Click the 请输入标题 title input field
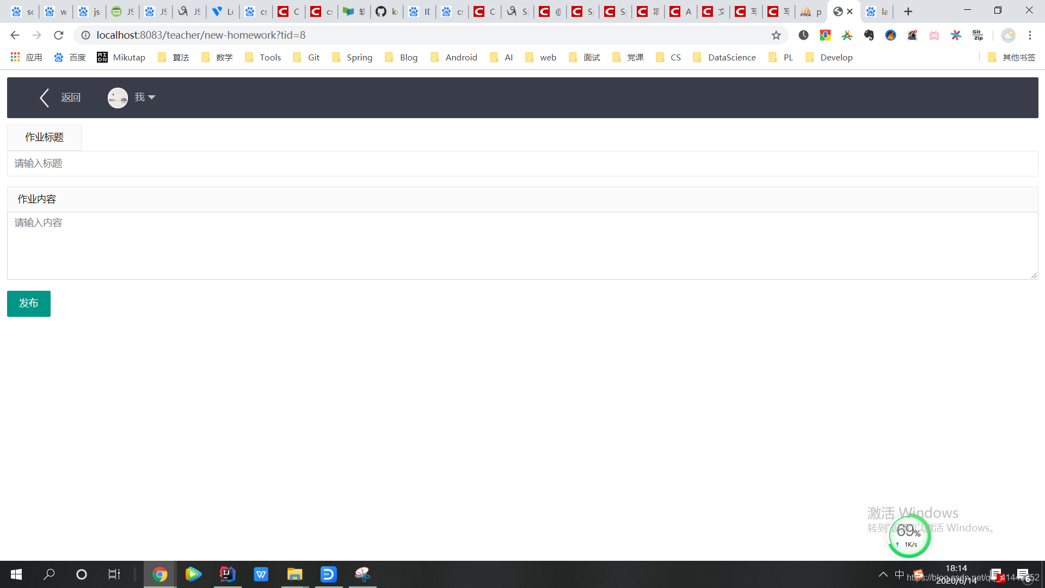Screen dimensions: 1045x588 (x=522, y=164)
